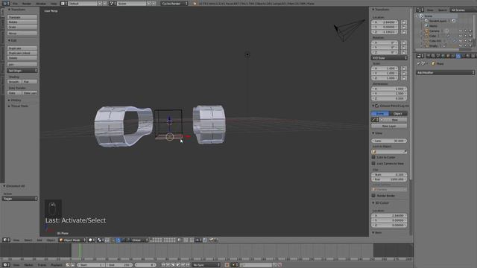Click New grease pencil datablock button
The image size is (477, 268).
pos(394,120)
